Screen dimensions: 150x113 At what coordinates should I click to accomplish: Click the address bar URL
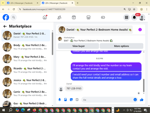coord(44,9)
